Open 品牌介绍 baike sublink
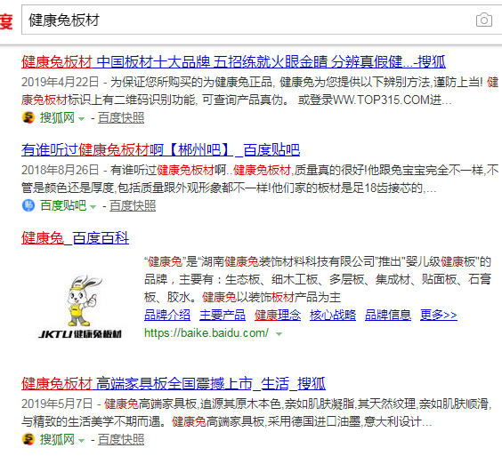 click(167, 315)
